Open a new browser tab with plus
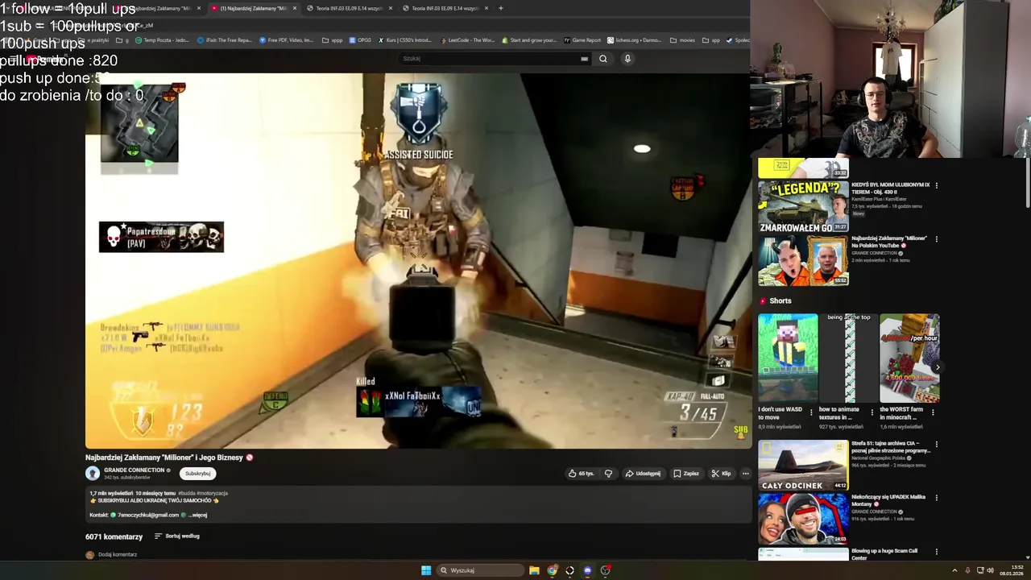Viewport: 1031px width, 580px height. pos(501,8)
